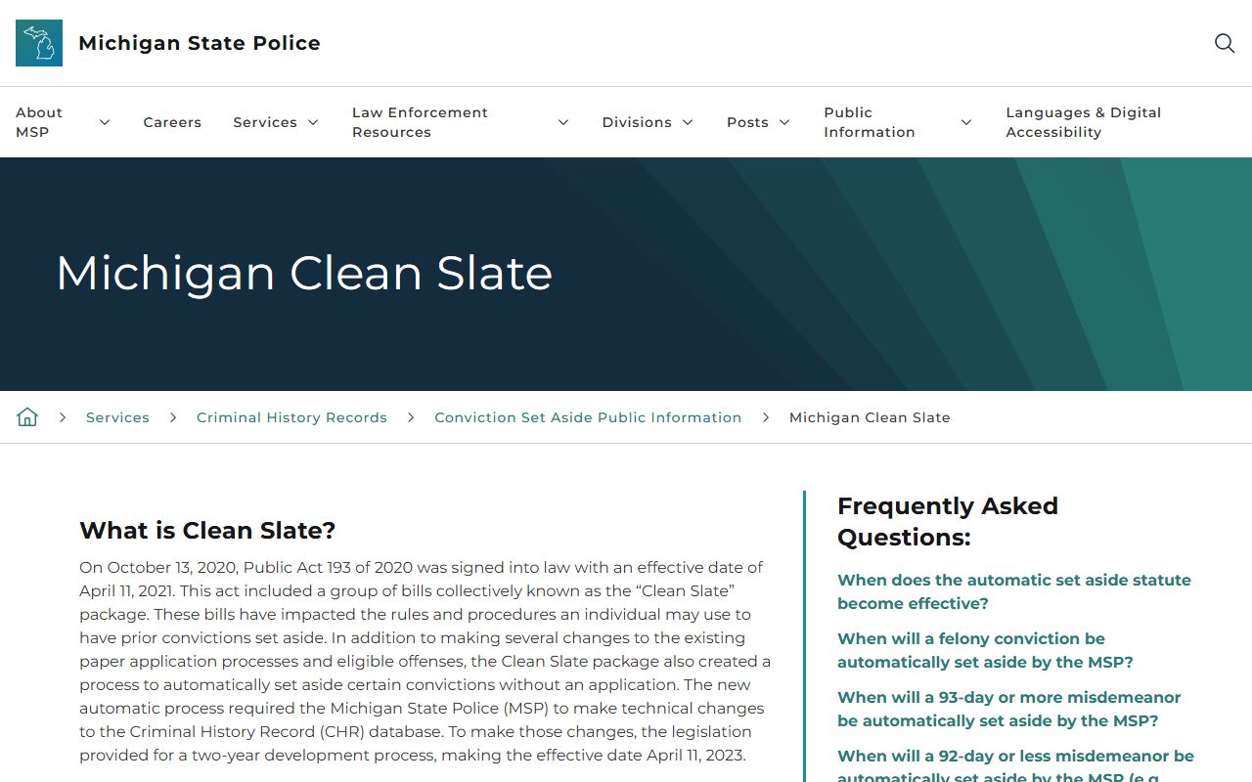Open the Divisions navigation item
Viewport: 1252px width, 782px height.
[637, 122]
